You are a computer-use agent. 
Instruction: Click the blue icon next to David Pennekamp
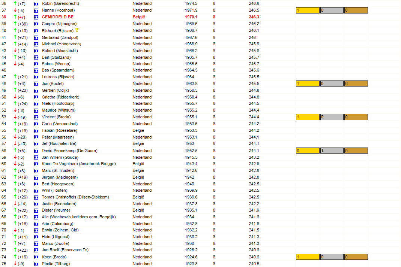[x=36, y=151]
